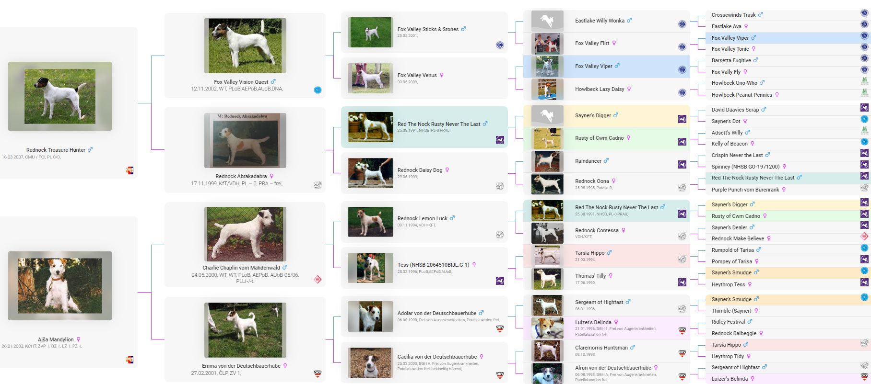Open the Rednock Lemon Luck name link
The width and height of the screenshot is (871, 384).
click(x=422, y=218)
